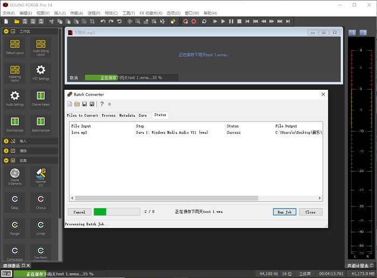Cancel the batch conversion job
Viewport: 377px width, 278px height.
coord(79,212)
